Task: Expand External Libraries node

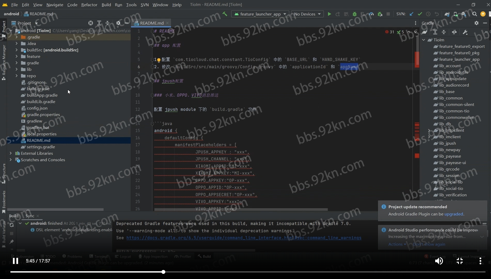Action: tap(11, 153)
